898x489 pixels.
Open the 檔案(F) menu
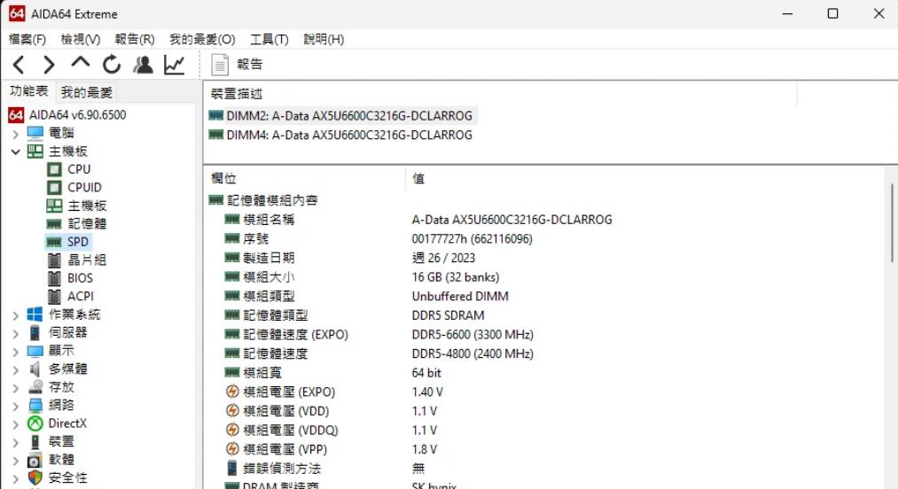tap(27, 39)
